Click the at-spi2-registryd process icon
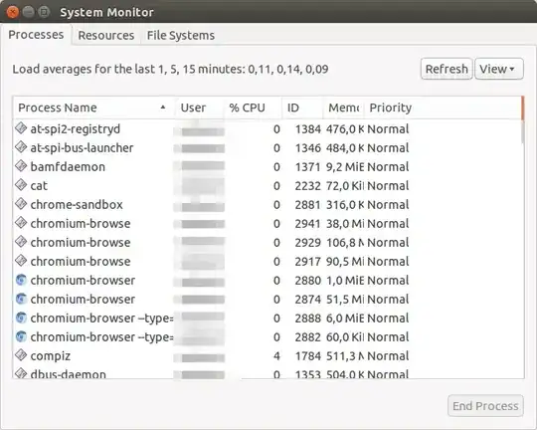Screen dimensions: 537x430 pos(21,129)
